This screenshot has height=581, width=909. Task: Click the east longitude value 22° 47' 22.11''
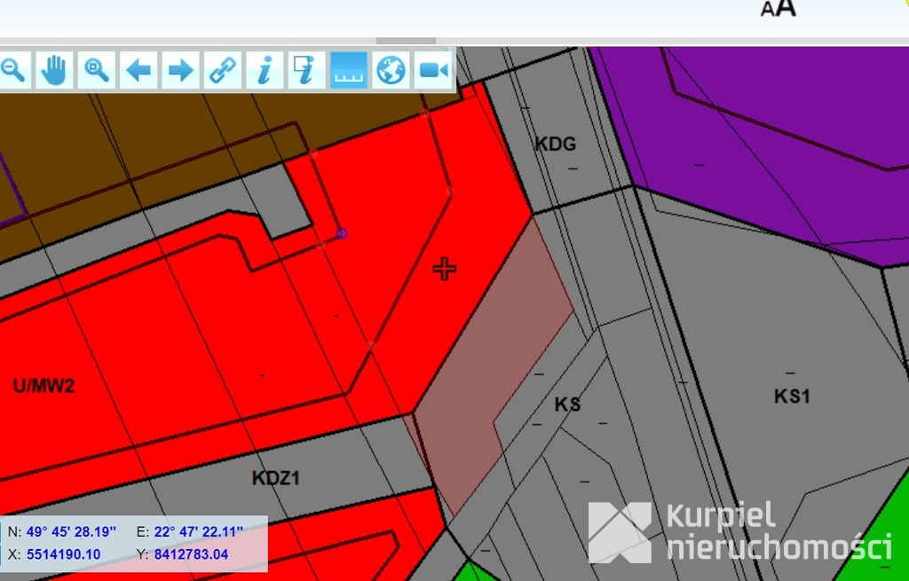click(x=198, y=531)
